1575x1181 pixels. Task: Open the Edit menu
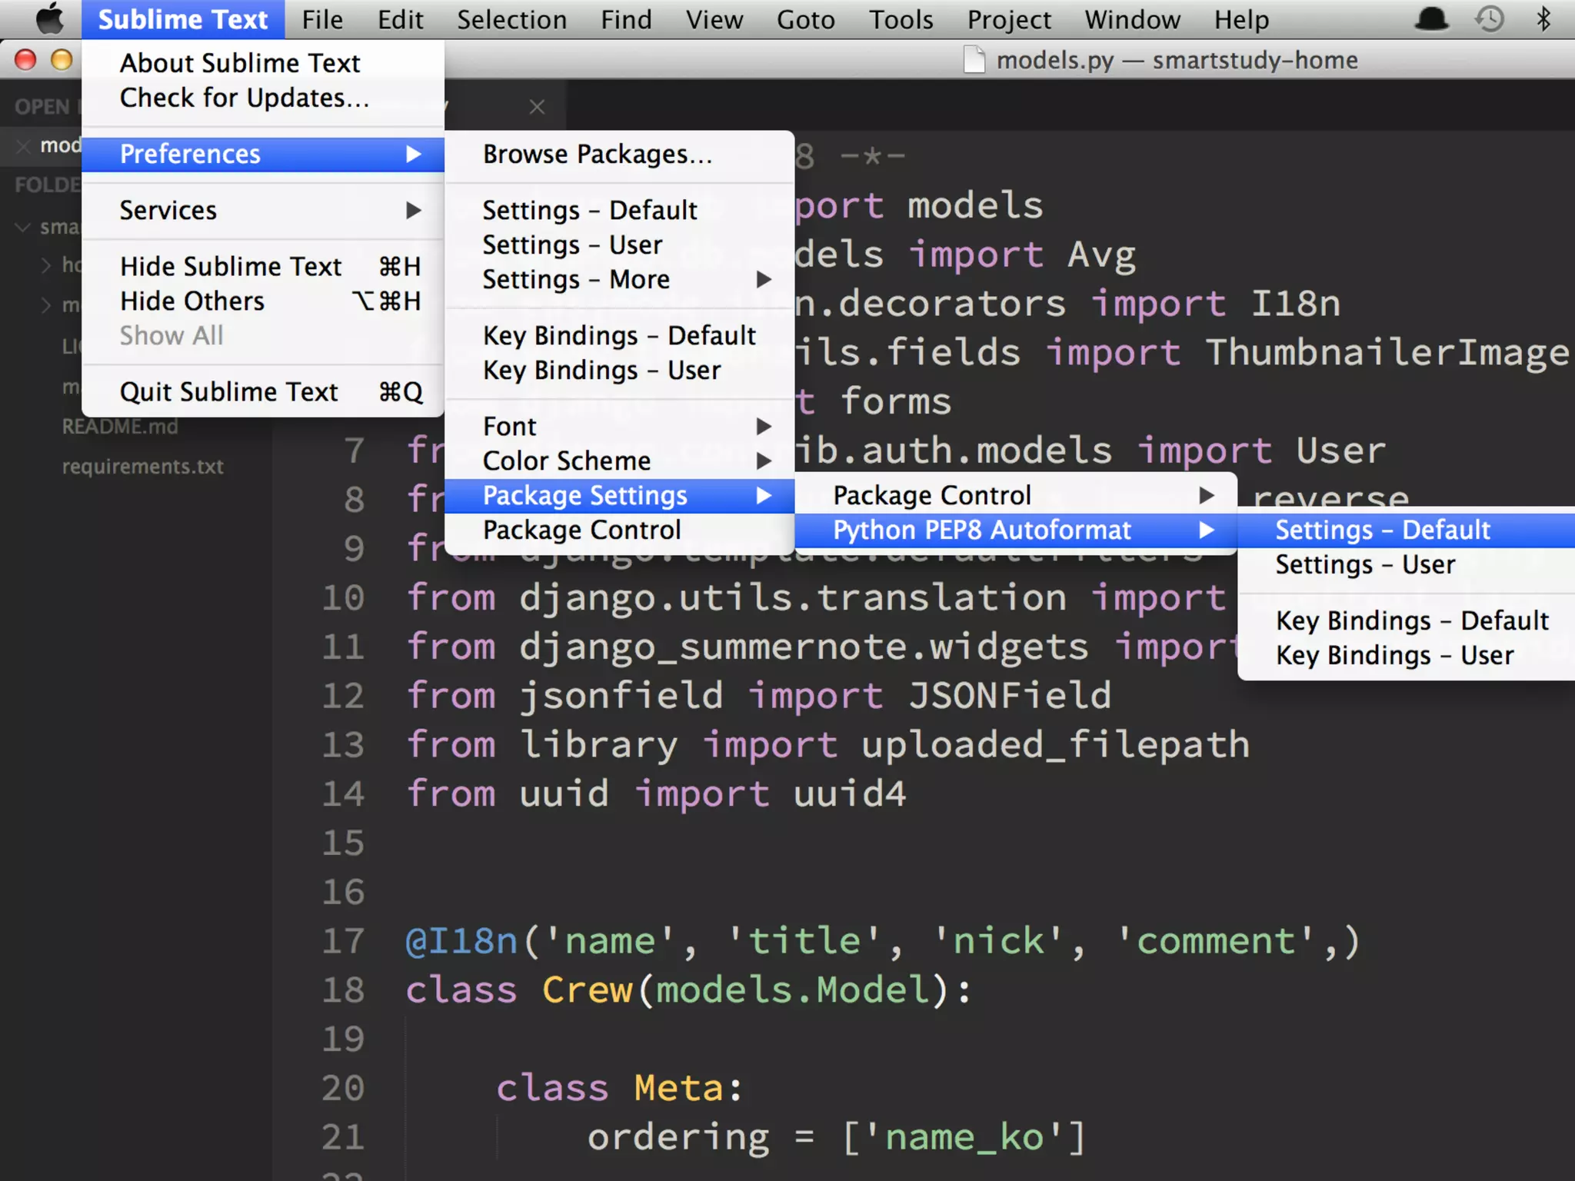click(401, 19)
